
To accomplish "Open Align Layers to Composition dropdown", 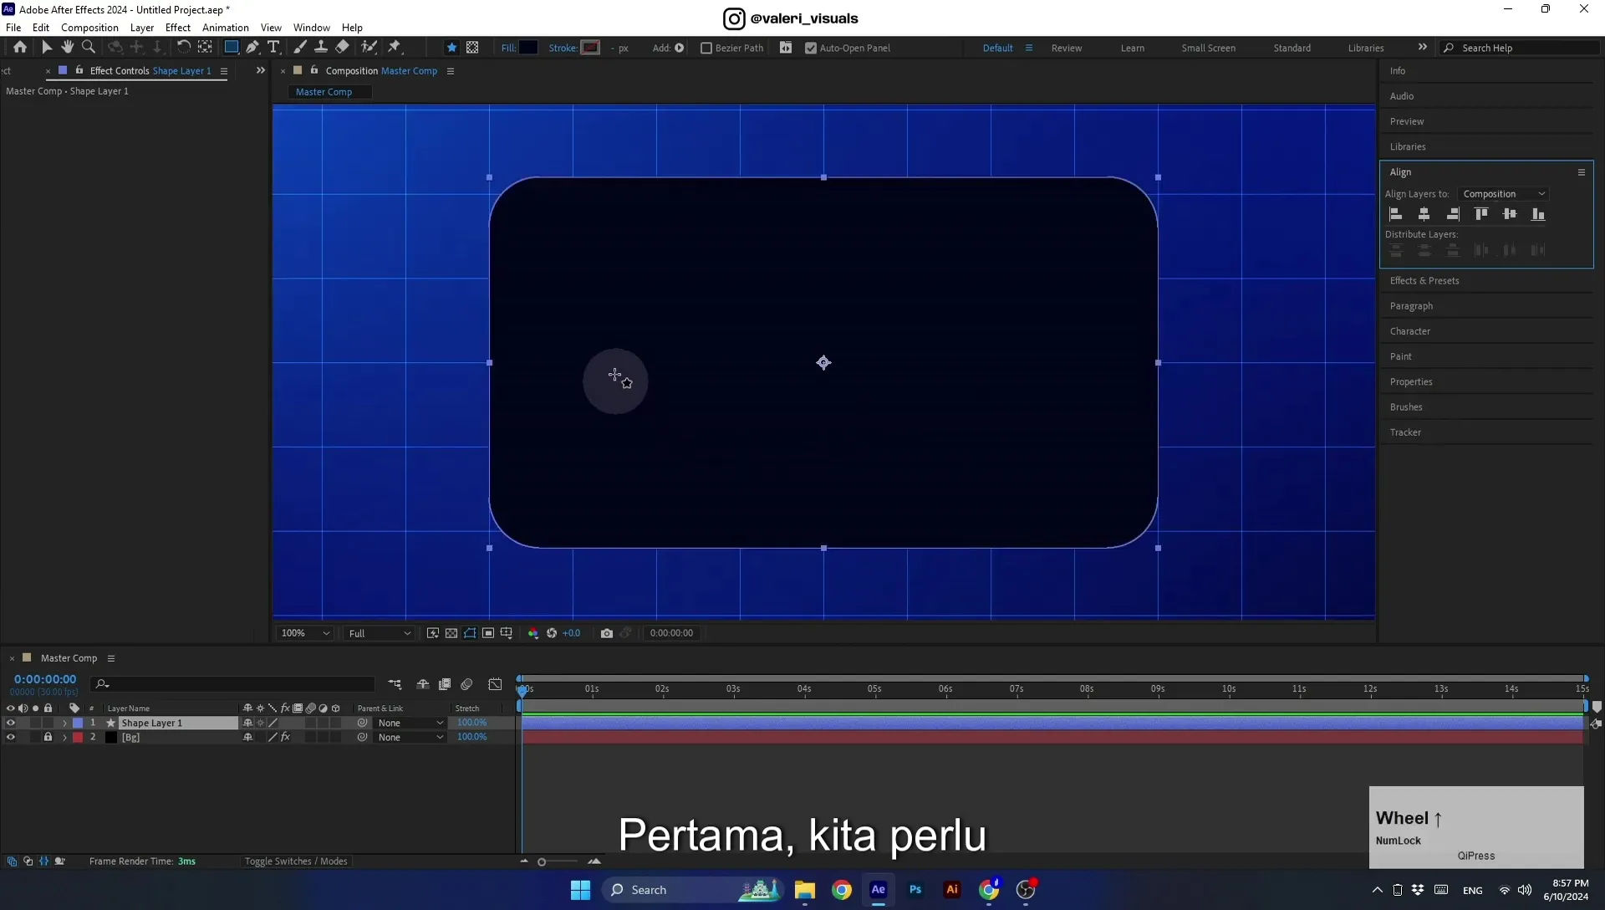I will coord(1503,194).
